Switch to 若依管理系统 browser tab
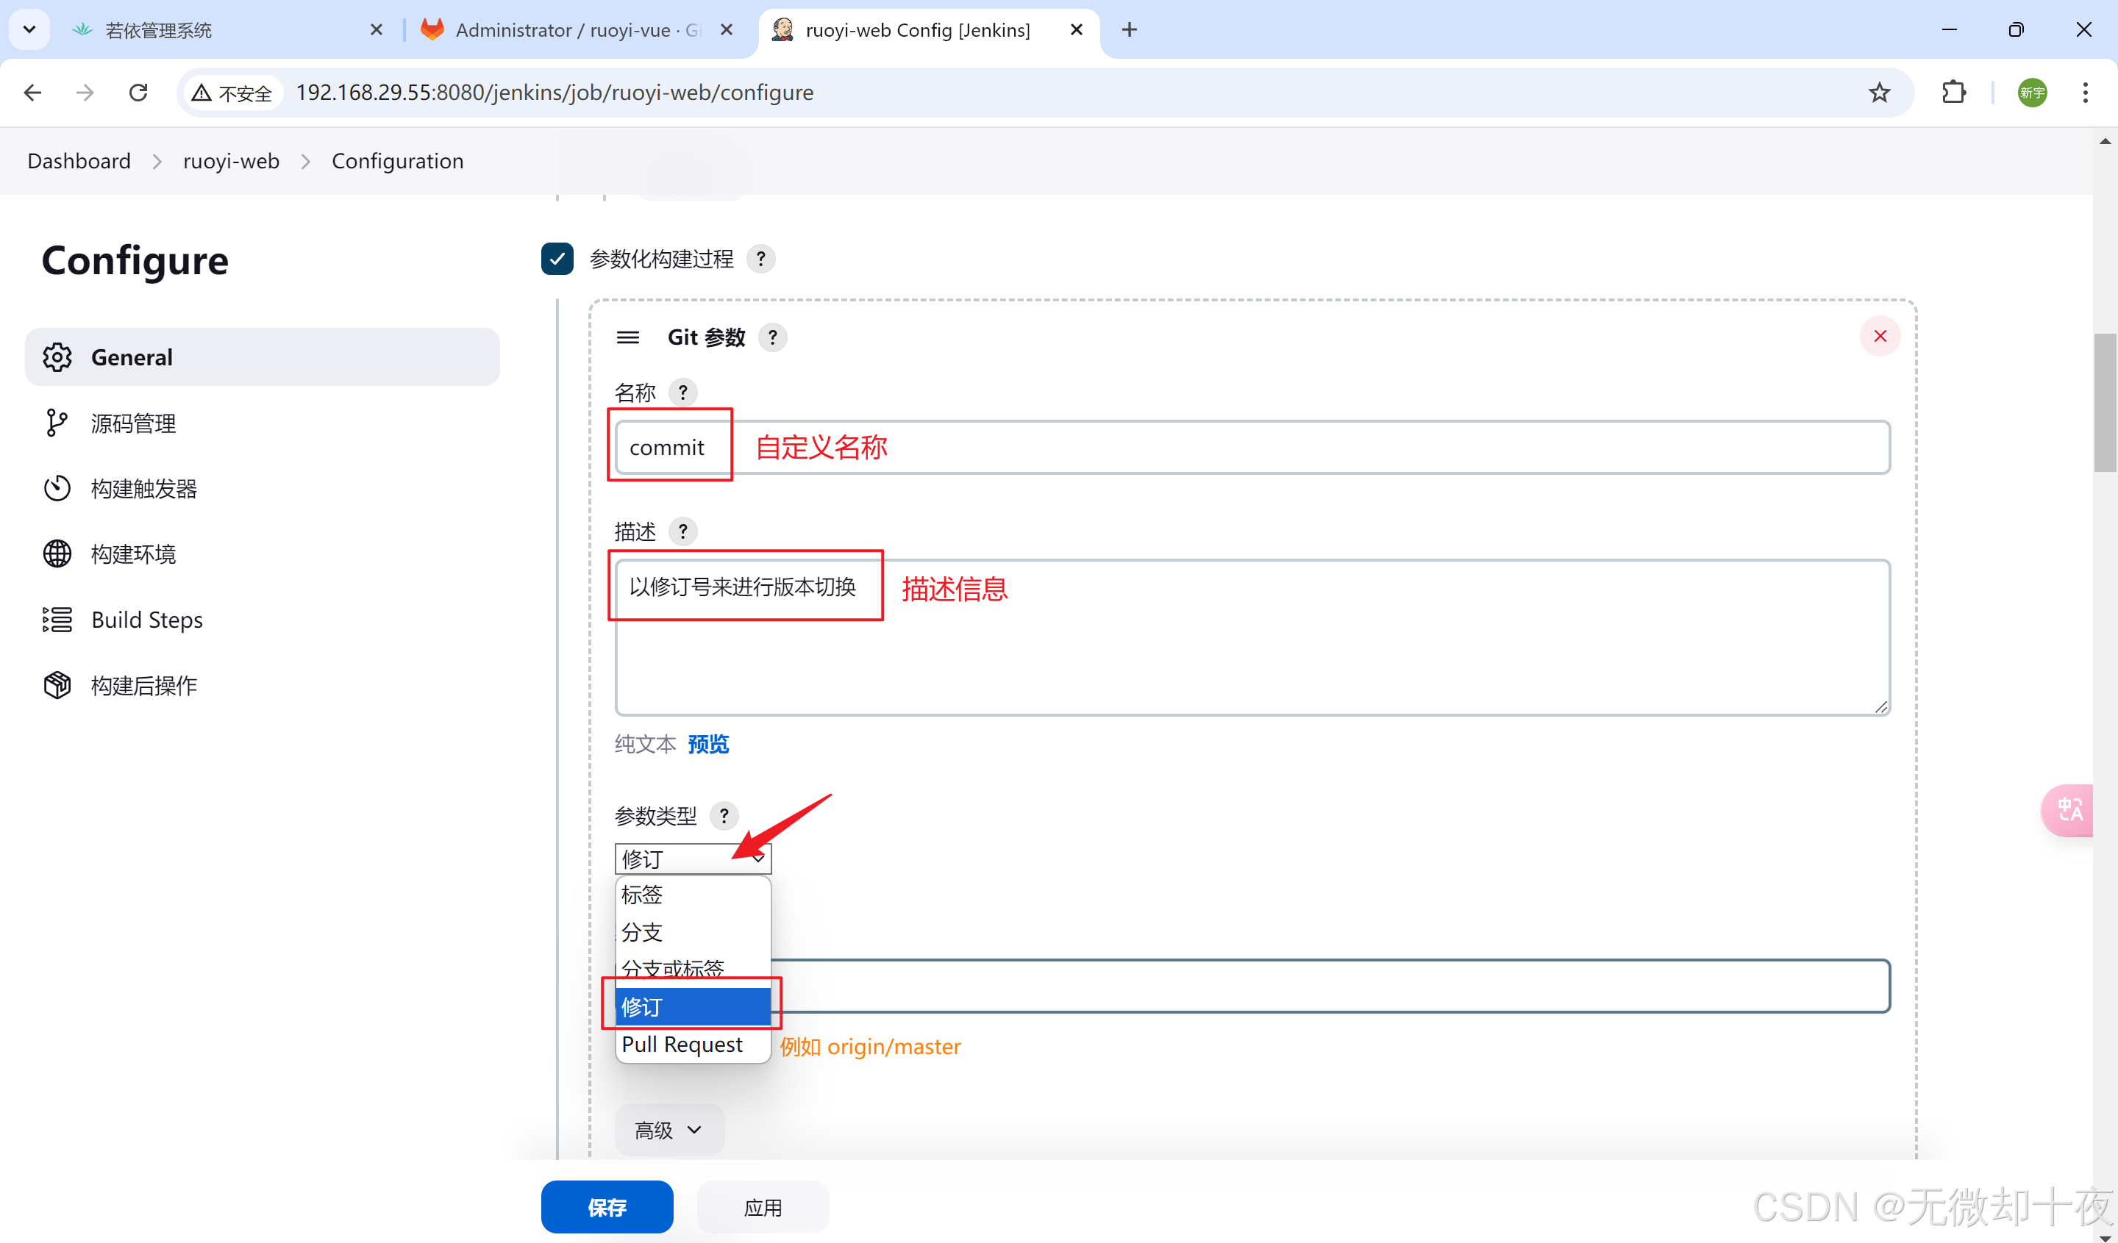 click(x=160, y=30)
